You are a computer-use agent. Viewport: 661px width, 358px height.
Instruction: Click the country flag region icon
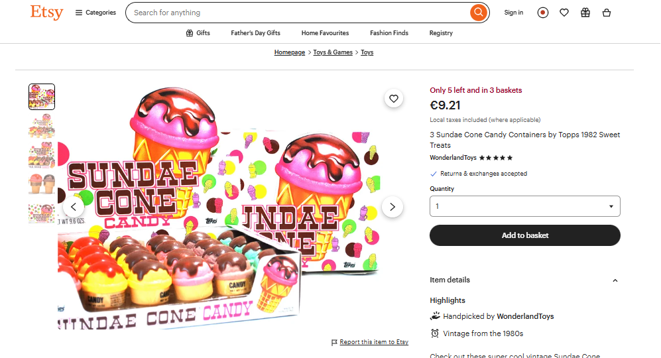click(x=543, y=13)
